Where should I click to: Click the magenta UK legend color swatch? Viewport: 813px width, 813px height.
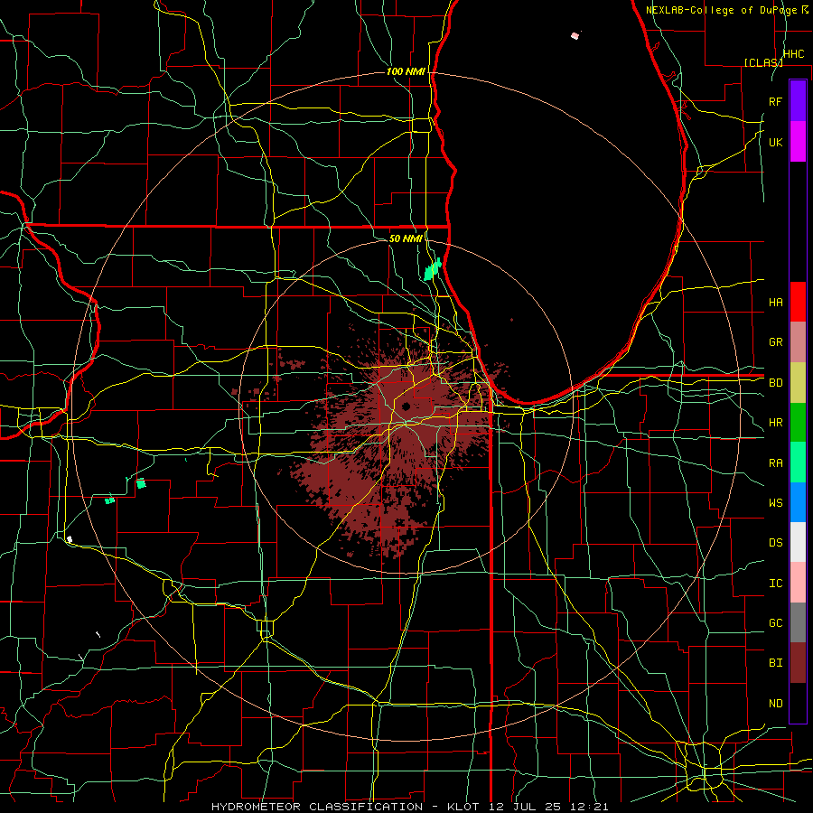coord(798,142)
